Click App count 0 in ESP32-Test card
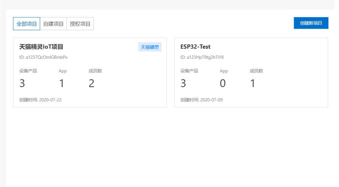Viewport: 339px width, 187px height. (223, 83)
